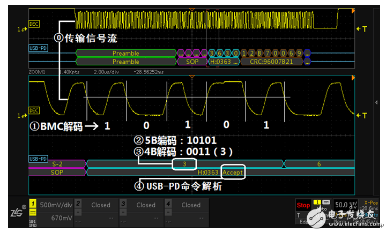Click the SOP segment in lower decode bus
This screenshot has width=386, height=233.
(57, 172)
